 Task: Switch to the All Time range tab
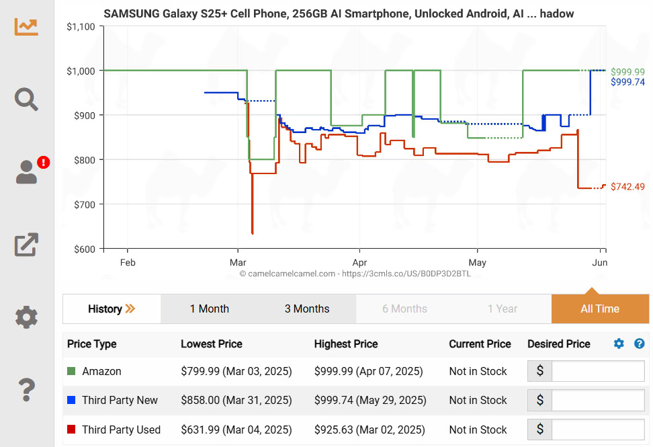[x=600, y=309]
